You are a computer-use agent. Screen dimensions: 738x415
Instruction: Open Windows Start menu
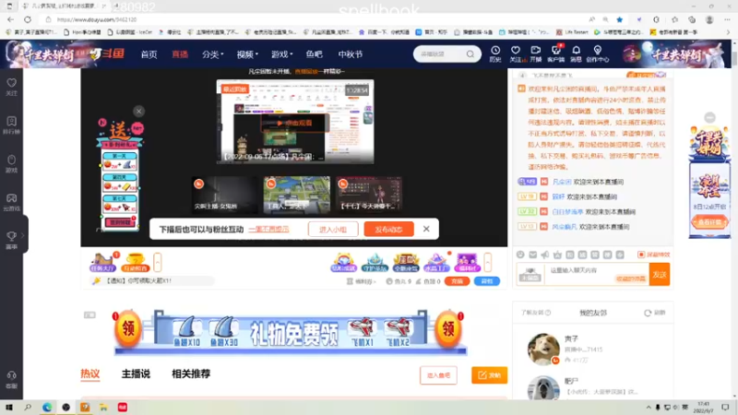tap(9, 408)
